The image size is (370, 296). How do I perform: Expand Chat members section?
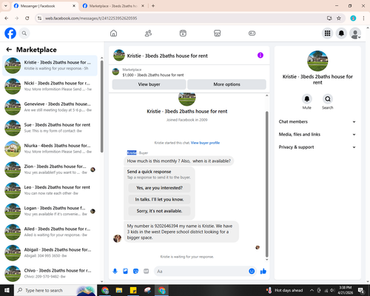pos(317,121)
